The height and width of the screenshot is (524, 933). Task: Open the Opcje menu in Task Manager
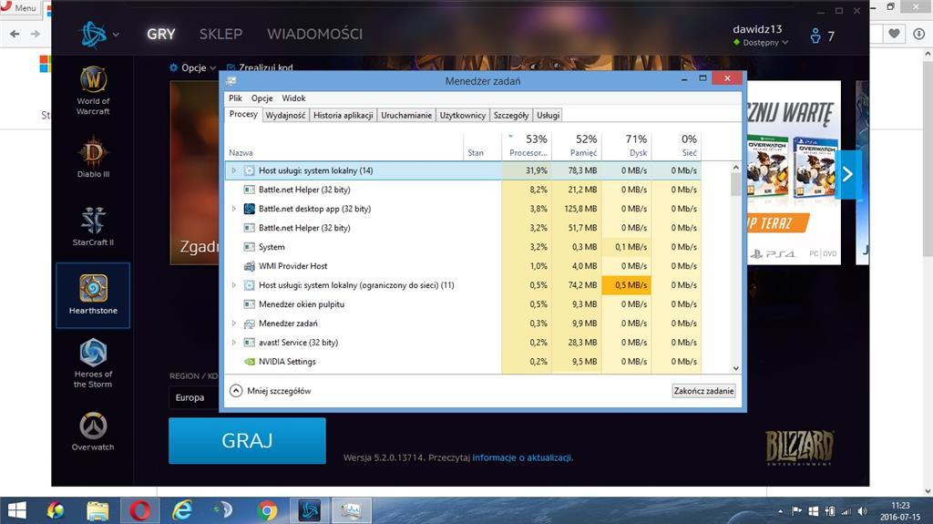[x=261, y=98]
